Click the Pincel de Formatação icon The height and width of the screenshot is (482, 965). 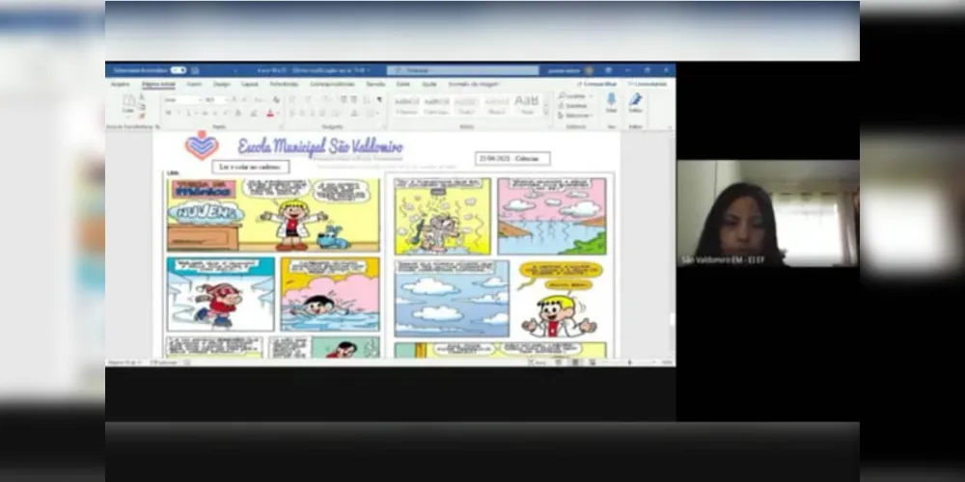(142, 116)
